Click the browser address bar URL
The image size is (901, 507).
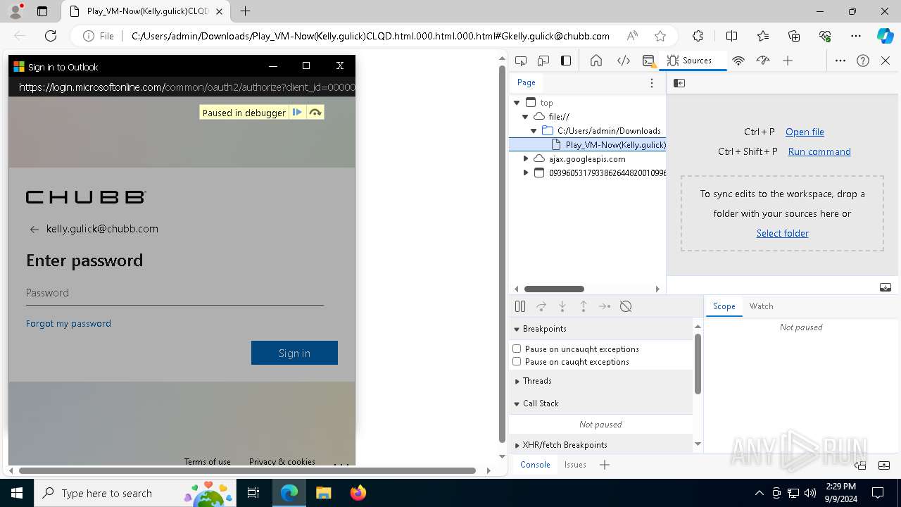pyautogui.click(x=370, y=36)
